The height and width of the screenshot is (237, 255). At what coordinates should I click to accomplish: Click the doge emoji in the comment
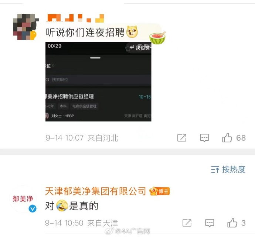click(x=132, y=31)
